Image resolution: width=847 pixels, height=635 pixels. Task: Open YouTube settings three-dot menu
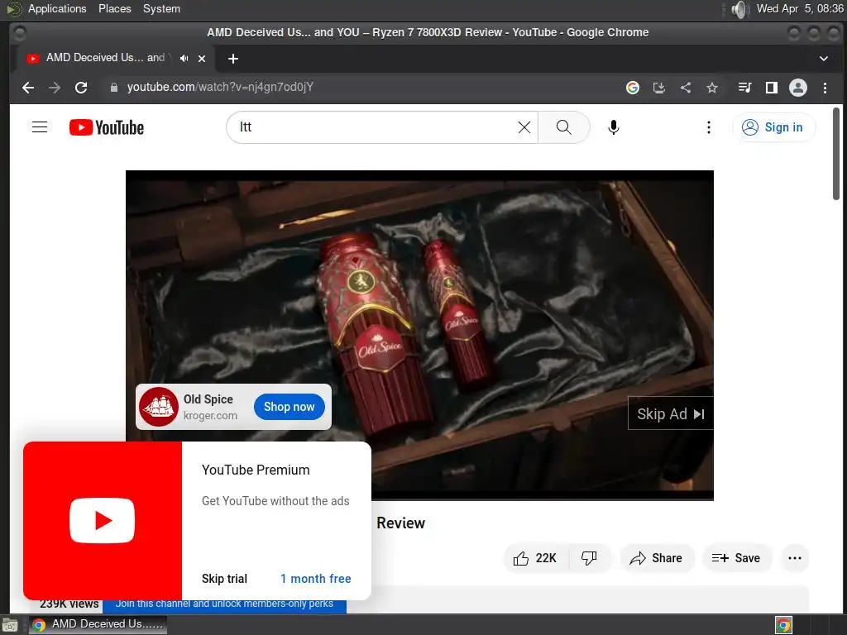point(708,127)
